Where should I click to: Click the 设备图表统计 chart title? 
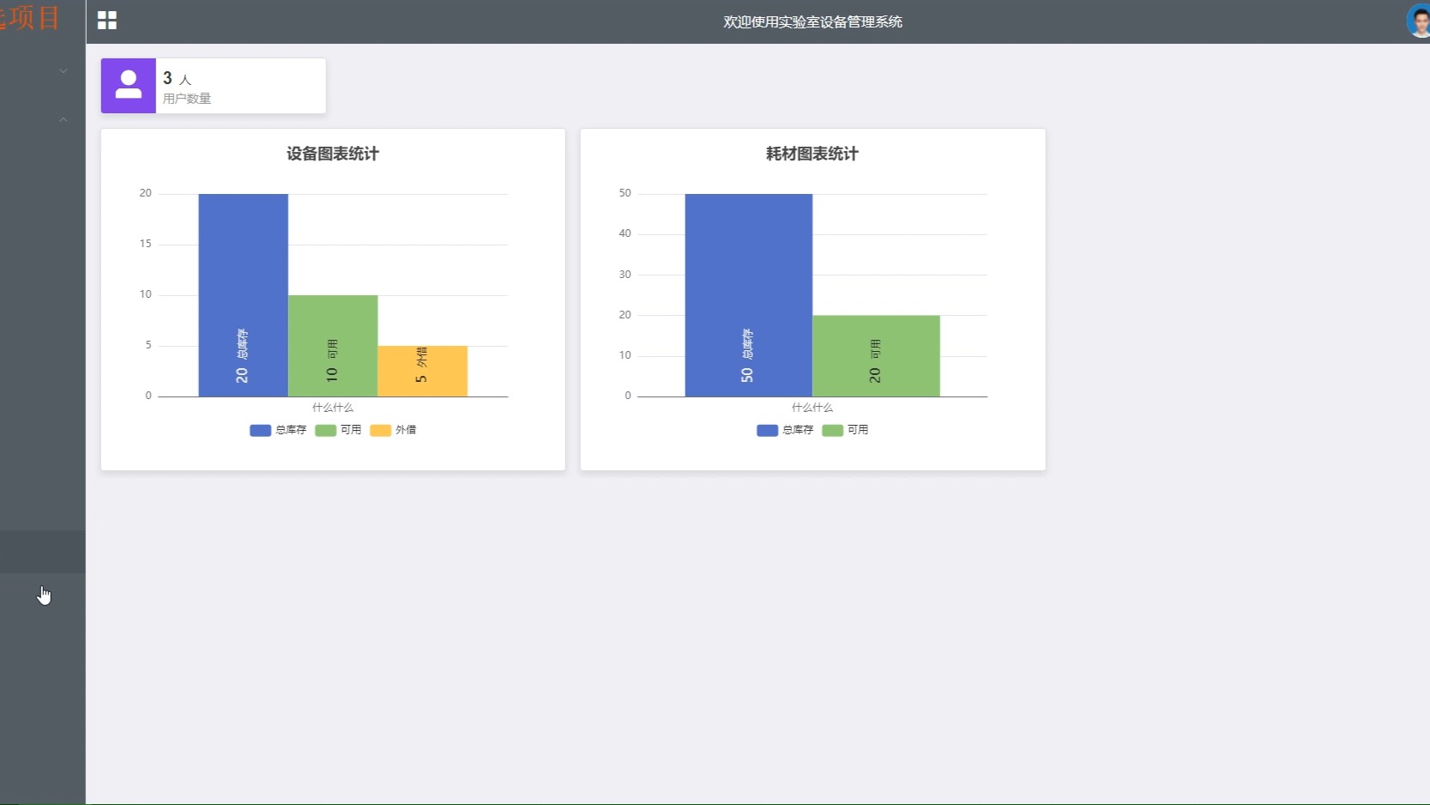click(x=333, y=154)
